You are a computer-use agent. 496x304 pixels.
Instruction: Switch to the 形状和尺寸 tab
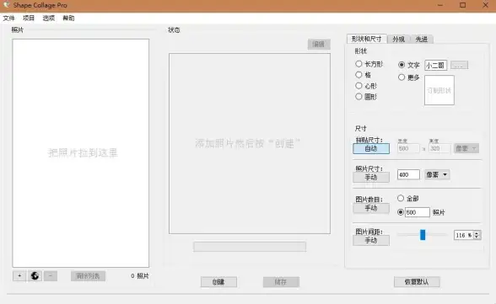(367, 39)
